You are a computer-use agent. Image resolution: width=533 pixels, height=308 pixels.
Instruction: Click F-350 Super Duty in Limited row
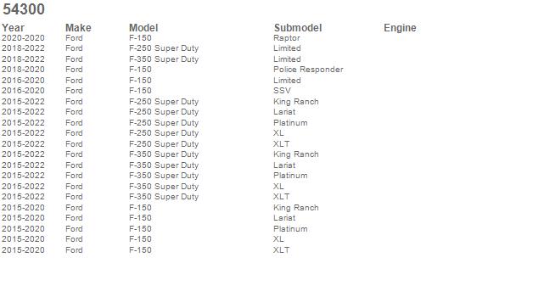[x=164, y=59]
